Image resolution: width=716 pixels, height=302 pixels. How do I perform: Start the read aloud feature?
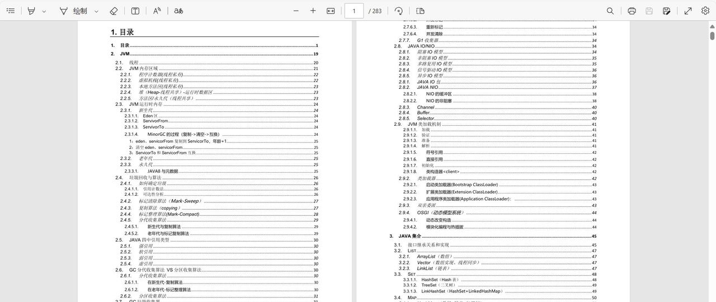pos(157,11)
